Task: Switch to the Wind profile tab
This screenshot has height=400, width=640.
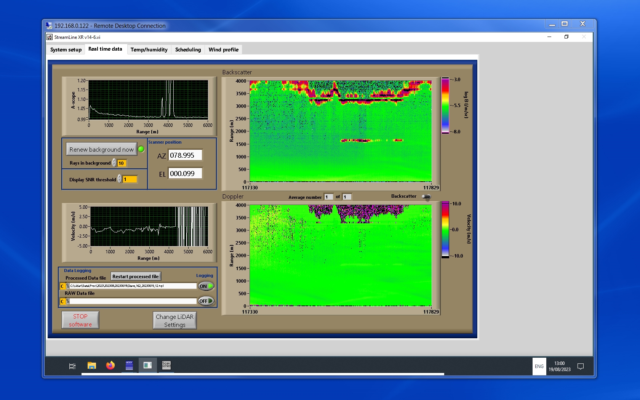Action: coord(223,50)
